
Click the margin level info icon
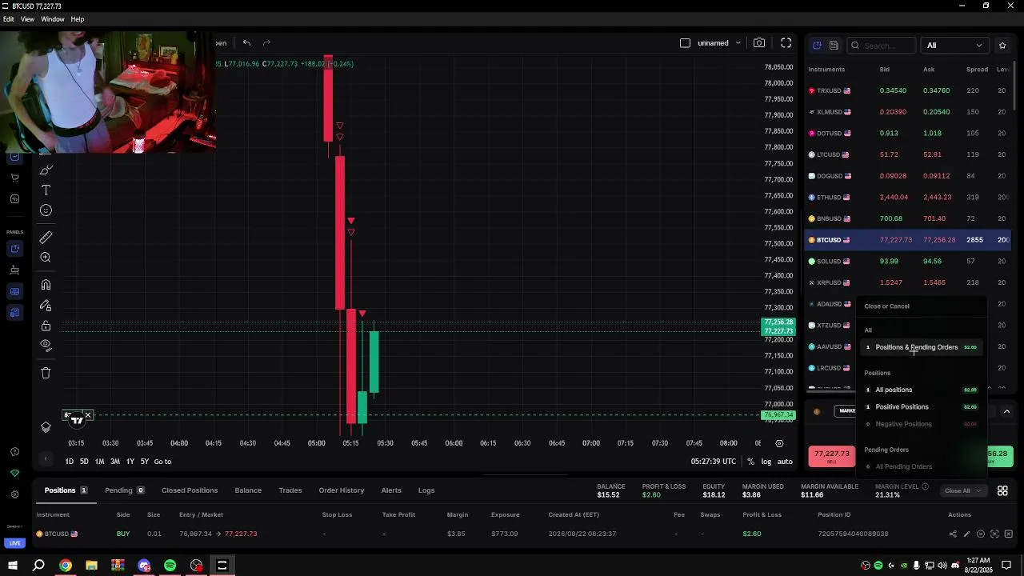(926, 486)
